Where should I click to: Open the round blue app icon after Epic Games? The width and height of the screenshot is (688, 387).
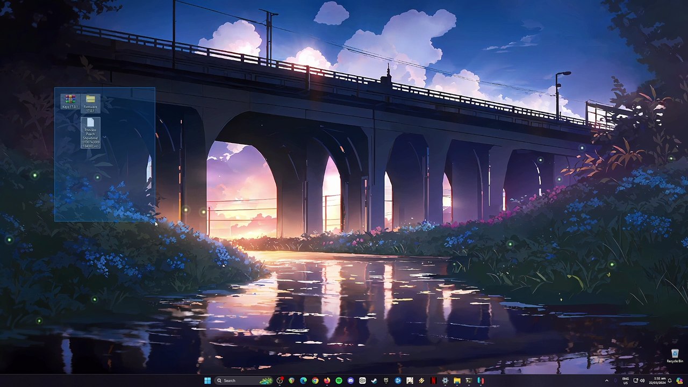[x=398, y=381]
